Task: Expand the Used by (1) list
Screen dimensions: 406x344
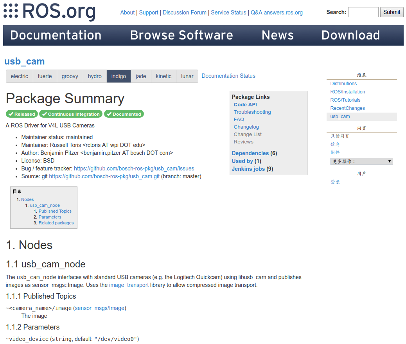Action: (242, 161)
